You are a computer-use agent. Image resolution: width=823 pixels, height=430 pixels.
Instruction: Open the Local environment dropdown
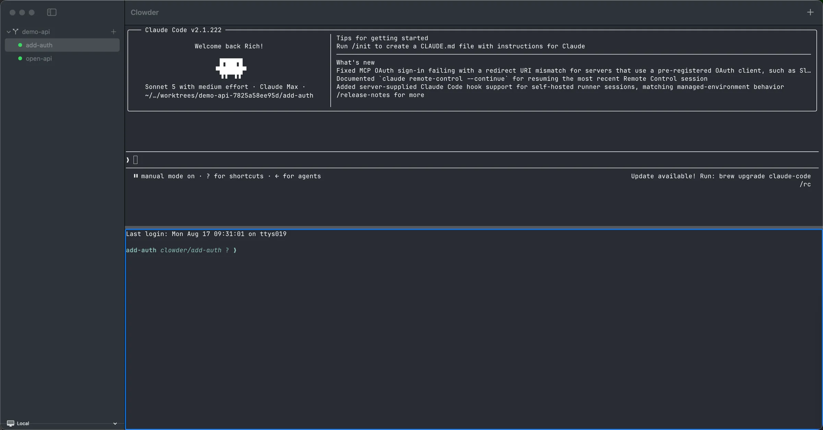point(62,423)
